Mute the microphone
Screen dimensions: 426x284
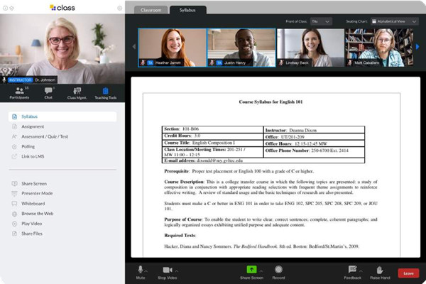click(x=141, y=270)
